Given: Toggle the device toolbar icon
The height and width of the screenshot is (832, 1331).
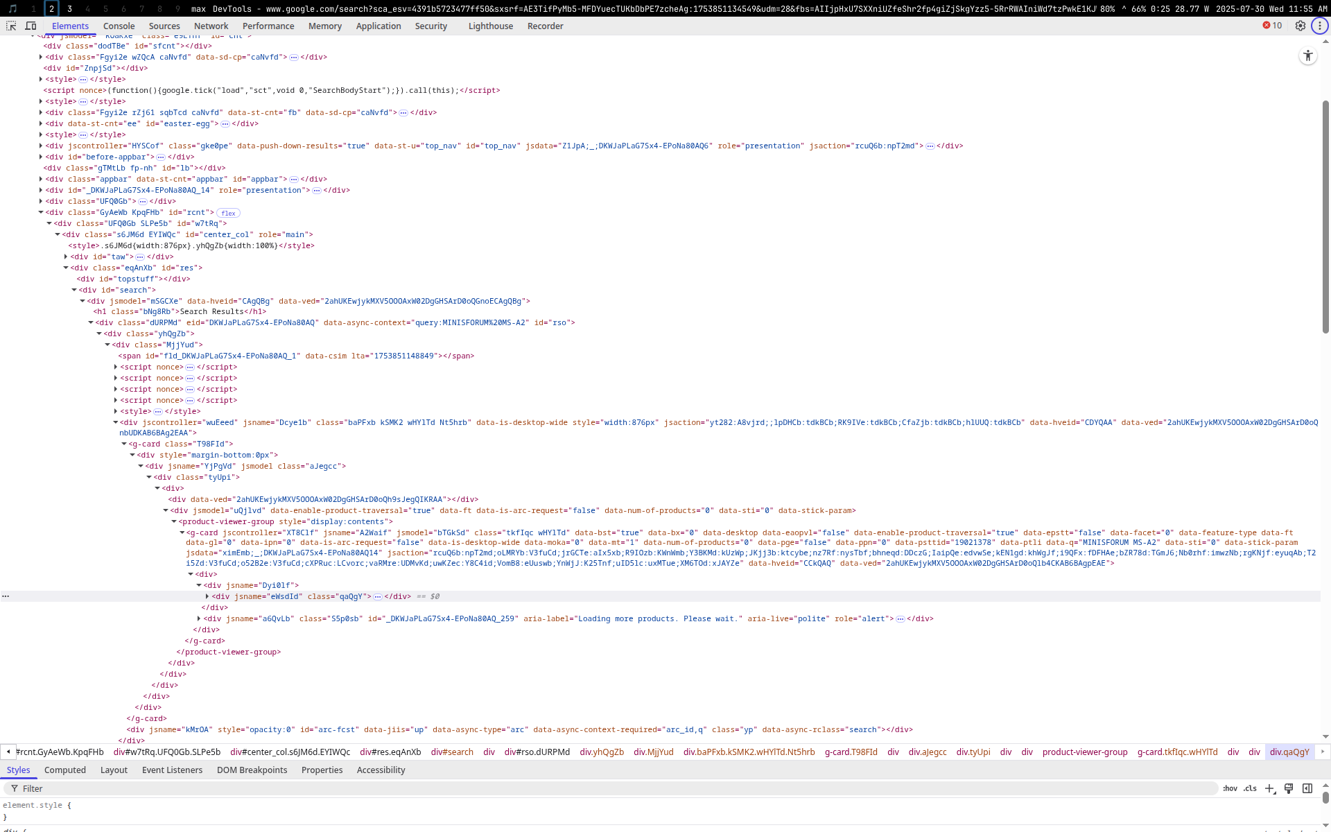Looking at the screenshot, I should [x=31, y=26].
